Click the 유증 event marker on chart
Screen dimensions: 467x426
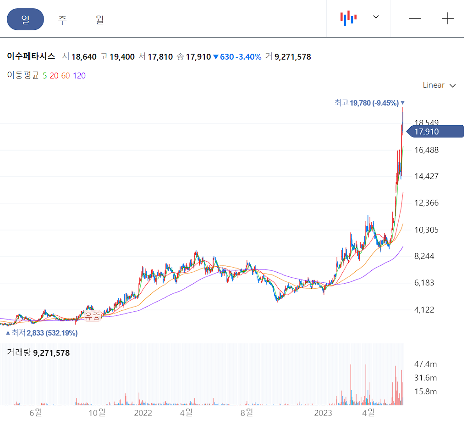click(92, 316)
